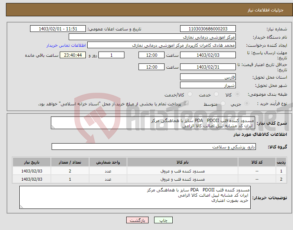Viewport: 293px width, 230px height.
Task: Click need date 1403/02/03 in row 1
Action: tap(32, 171)
